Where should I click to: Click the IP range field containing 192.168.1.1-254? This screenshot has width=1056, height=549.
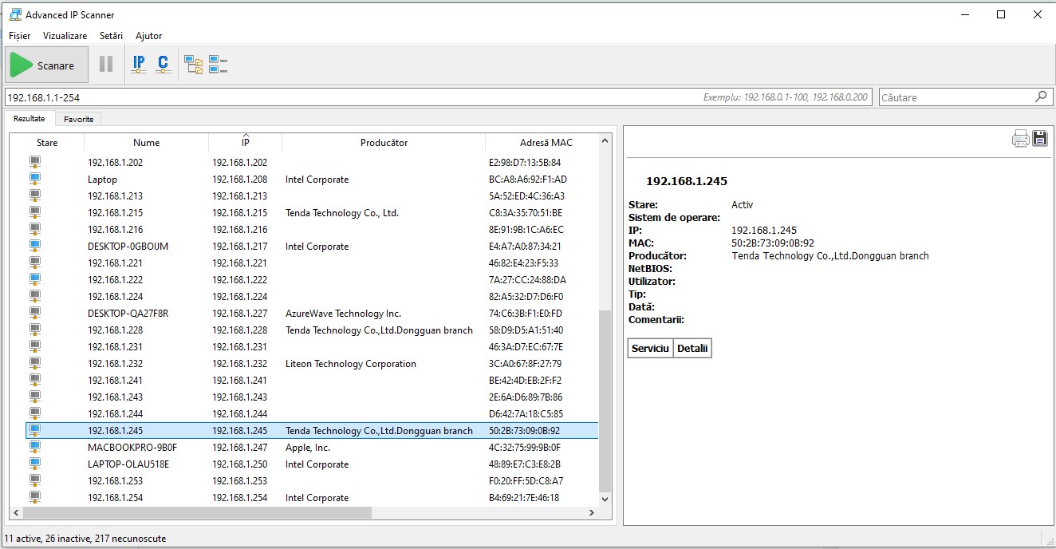(438, 97)
